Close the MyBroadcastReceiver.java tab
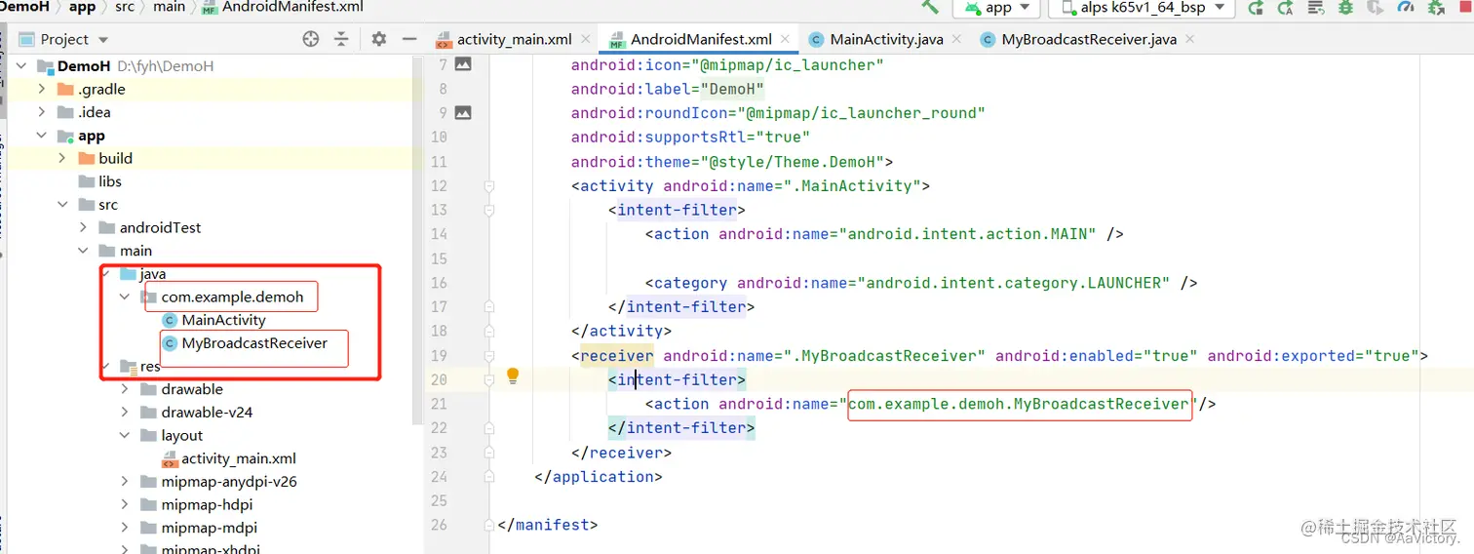 [x=1189, y=39]
